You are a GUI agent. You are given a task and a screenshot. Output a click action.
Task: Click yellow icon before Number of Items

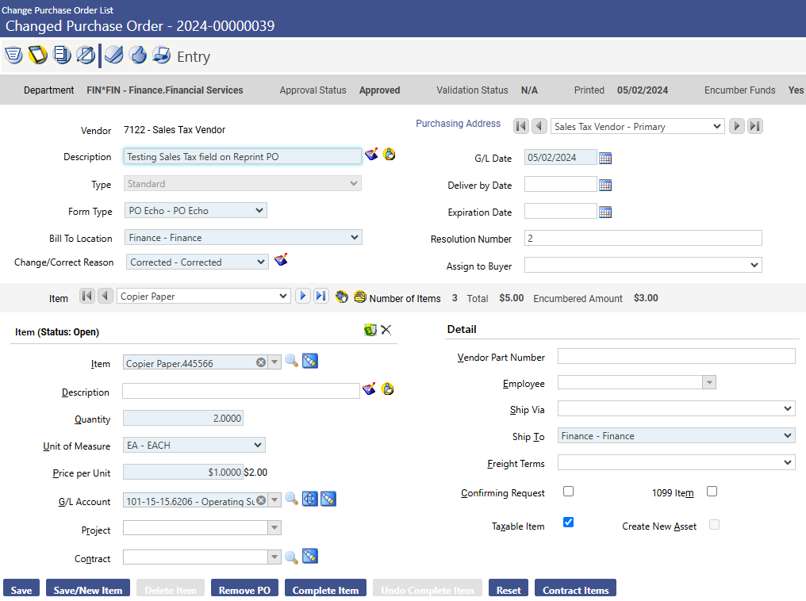tap(360, 297)
